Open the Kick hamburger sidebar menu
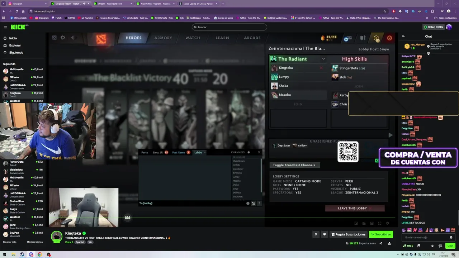Screen dimensions: 459x258 [5, 27]
